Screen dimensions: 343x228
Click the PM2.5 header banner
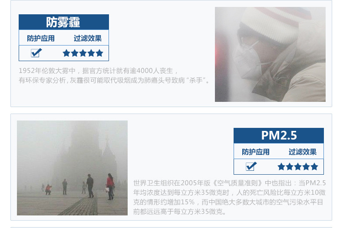(279, 136)
